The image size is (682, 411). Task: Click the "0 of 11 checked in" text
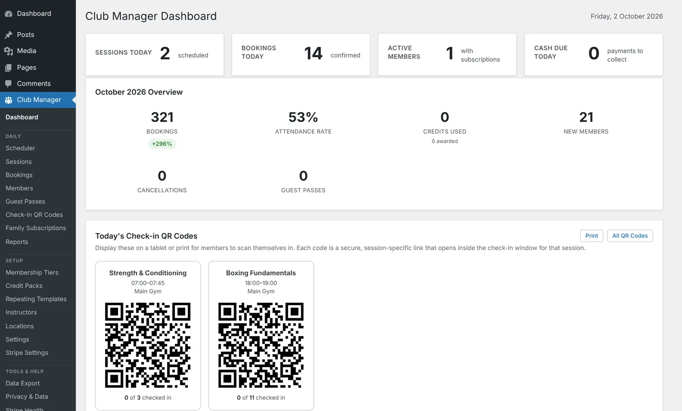(261, 398)
